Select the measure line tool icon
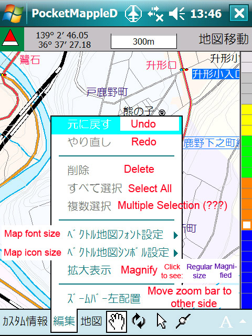The height and width of the screenshot is (336, 252). tap(183, 321)
